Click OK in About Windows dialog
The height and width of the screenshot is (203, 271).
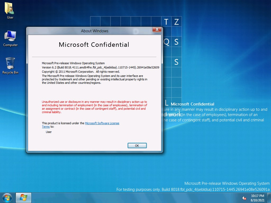[137, 146]
